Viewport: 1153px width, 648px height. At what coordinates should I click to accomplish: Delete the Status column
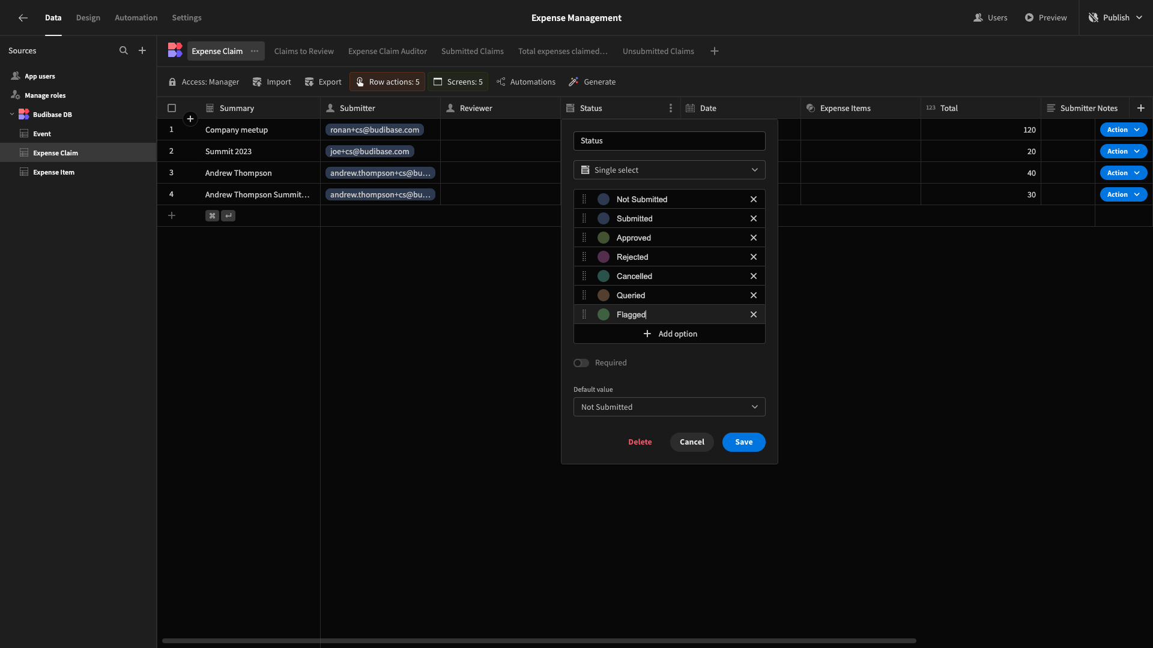(x=640, y=442)
